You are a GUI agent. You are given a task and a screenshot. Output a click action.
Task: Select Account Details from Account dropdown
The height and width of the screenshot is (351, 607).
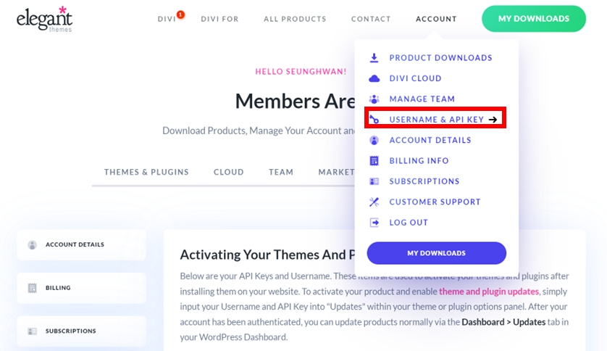430,140
